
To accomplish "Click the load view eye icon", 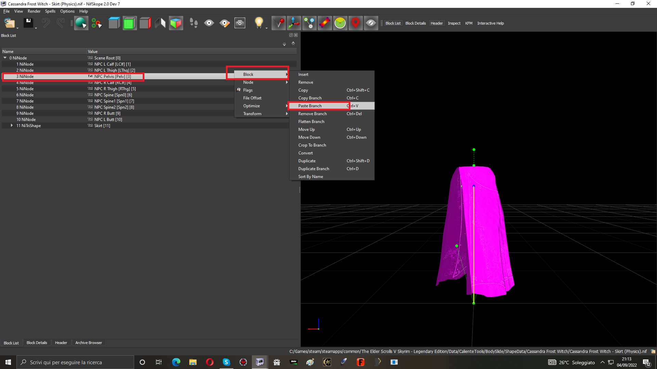I will [x=209, y=23].
